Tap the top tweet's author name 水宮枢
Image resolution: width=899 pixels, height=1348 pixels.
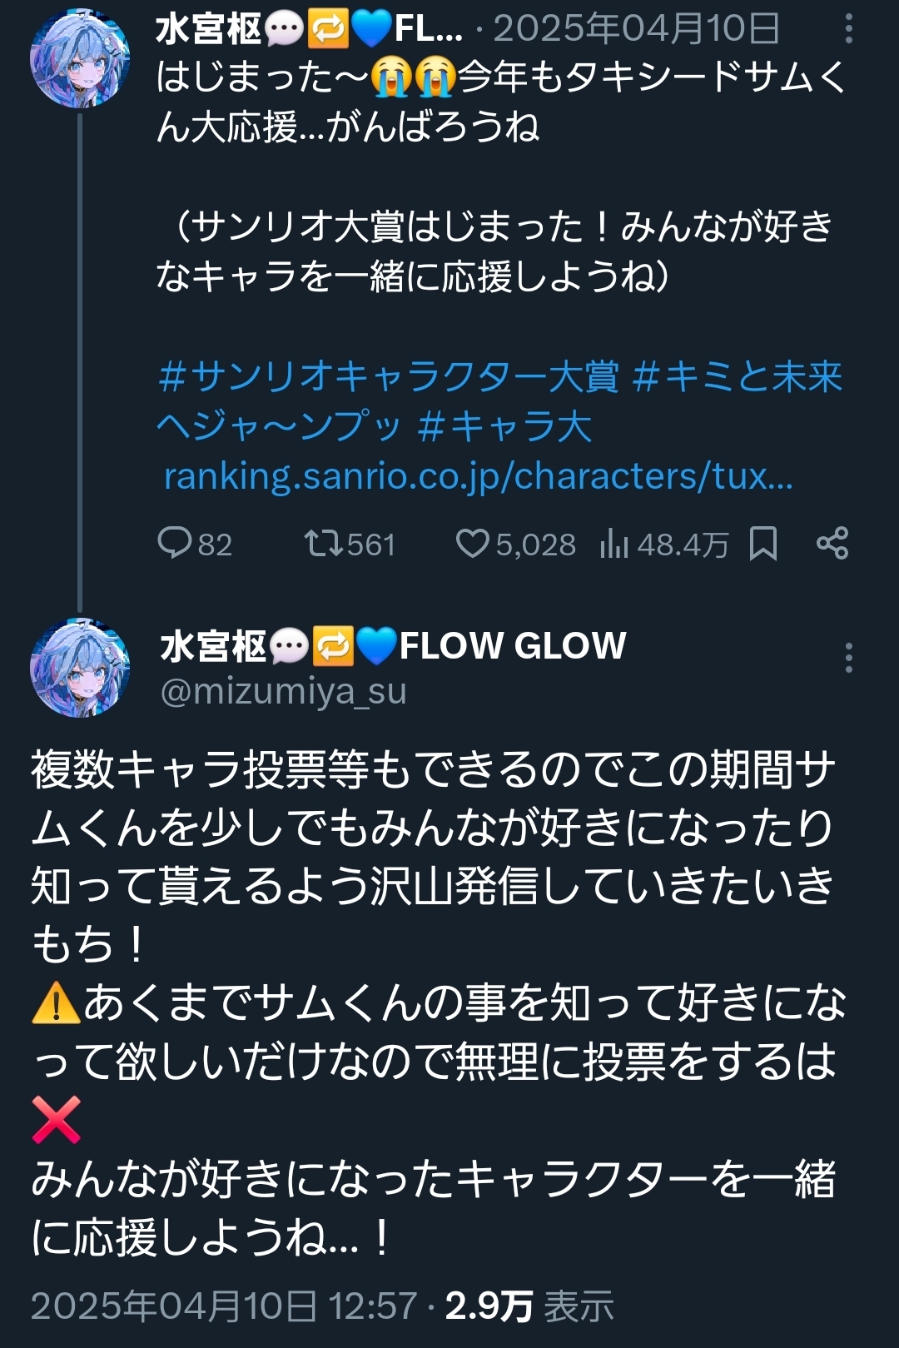tap(208, 30)
